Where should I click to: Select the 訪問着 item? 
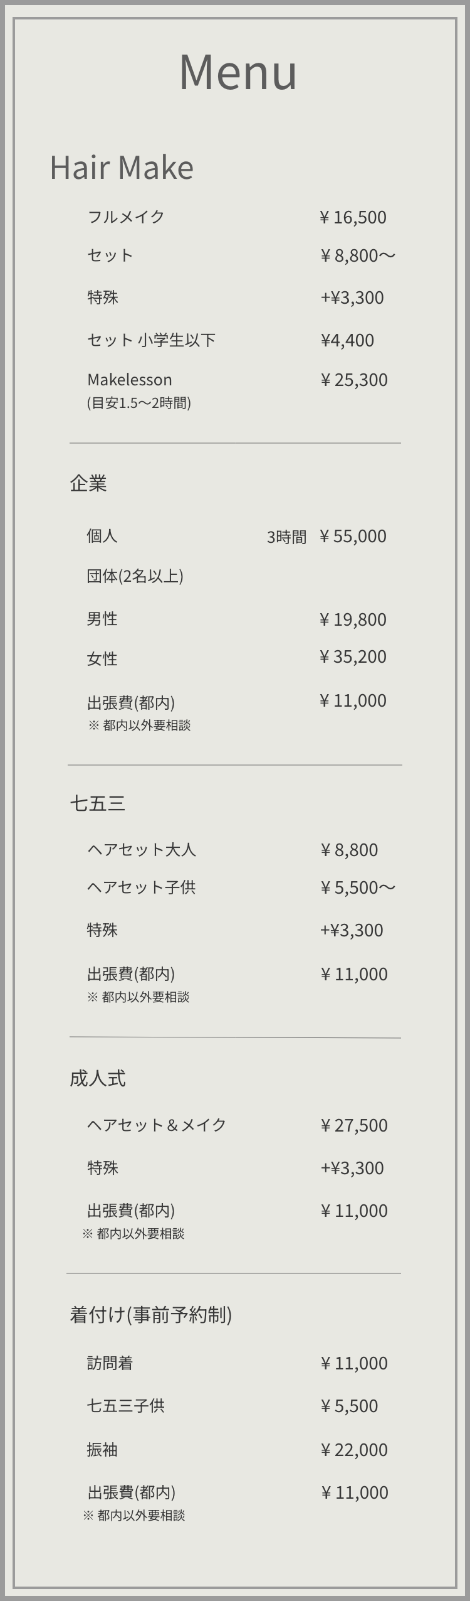pos(110,1363)
